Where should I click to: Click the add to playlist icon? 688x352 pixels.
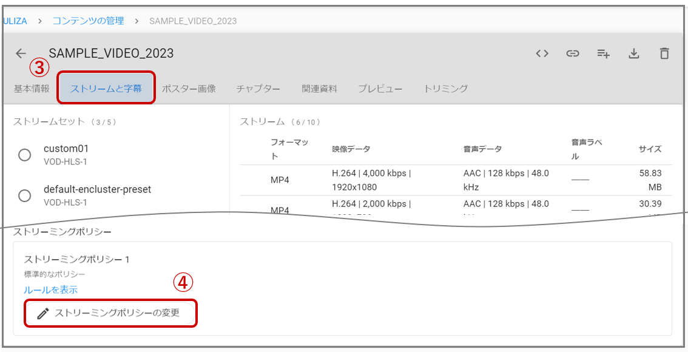(603, 53)
